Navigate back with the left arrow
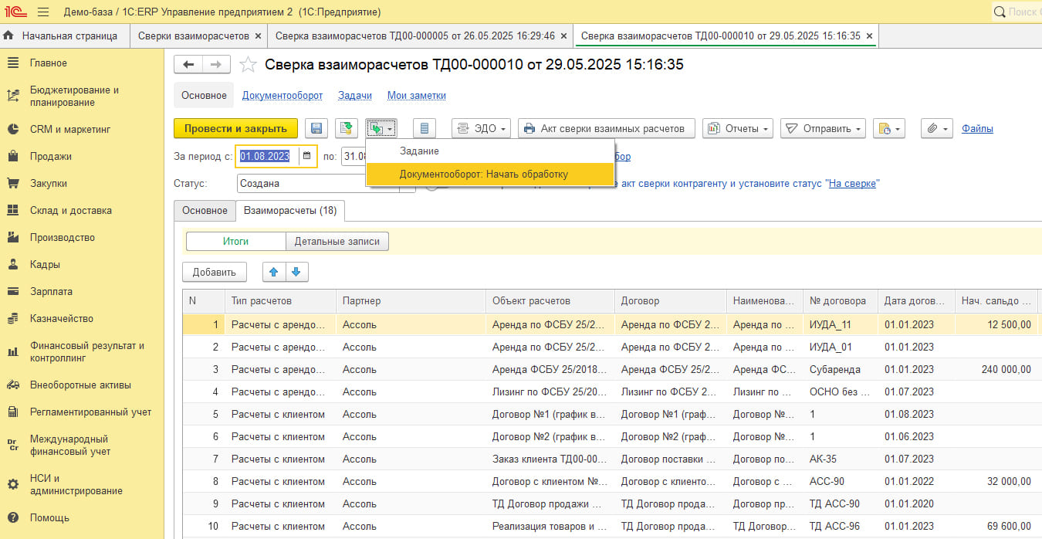Viewport: 1042px width, 539px height. [x=189, y=65]
